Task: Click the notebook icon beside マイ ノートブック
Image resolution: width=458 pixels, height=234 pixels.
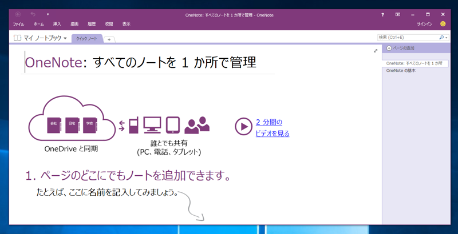Action: [18, 38]
